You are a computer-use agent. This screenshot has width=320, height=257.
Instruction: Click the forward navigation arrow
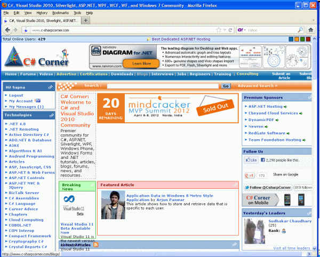click(x=15, y=30)
